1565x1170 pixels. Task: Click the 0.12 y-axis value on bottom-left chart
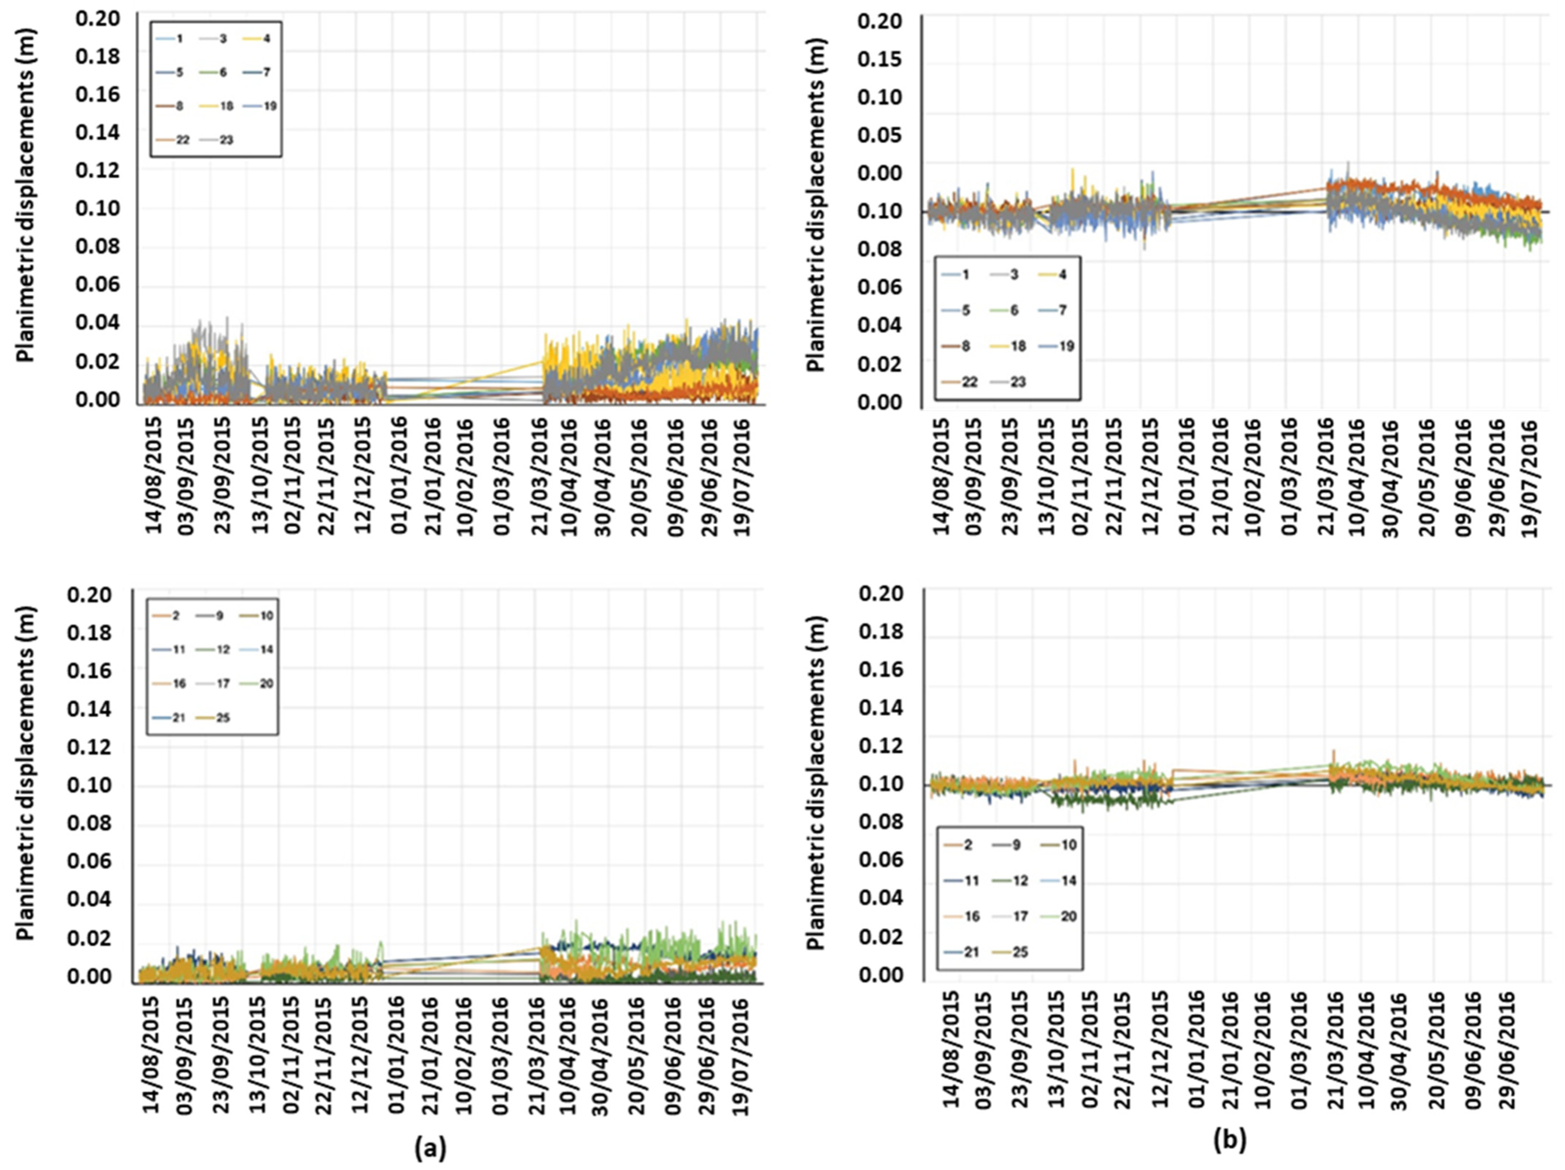click(x=89, y=747)
